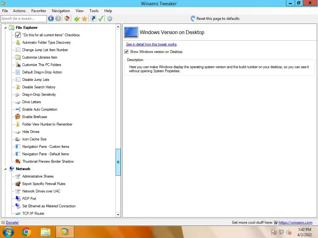
Task: Click the RDP Port icon
Action: point(18,199)
